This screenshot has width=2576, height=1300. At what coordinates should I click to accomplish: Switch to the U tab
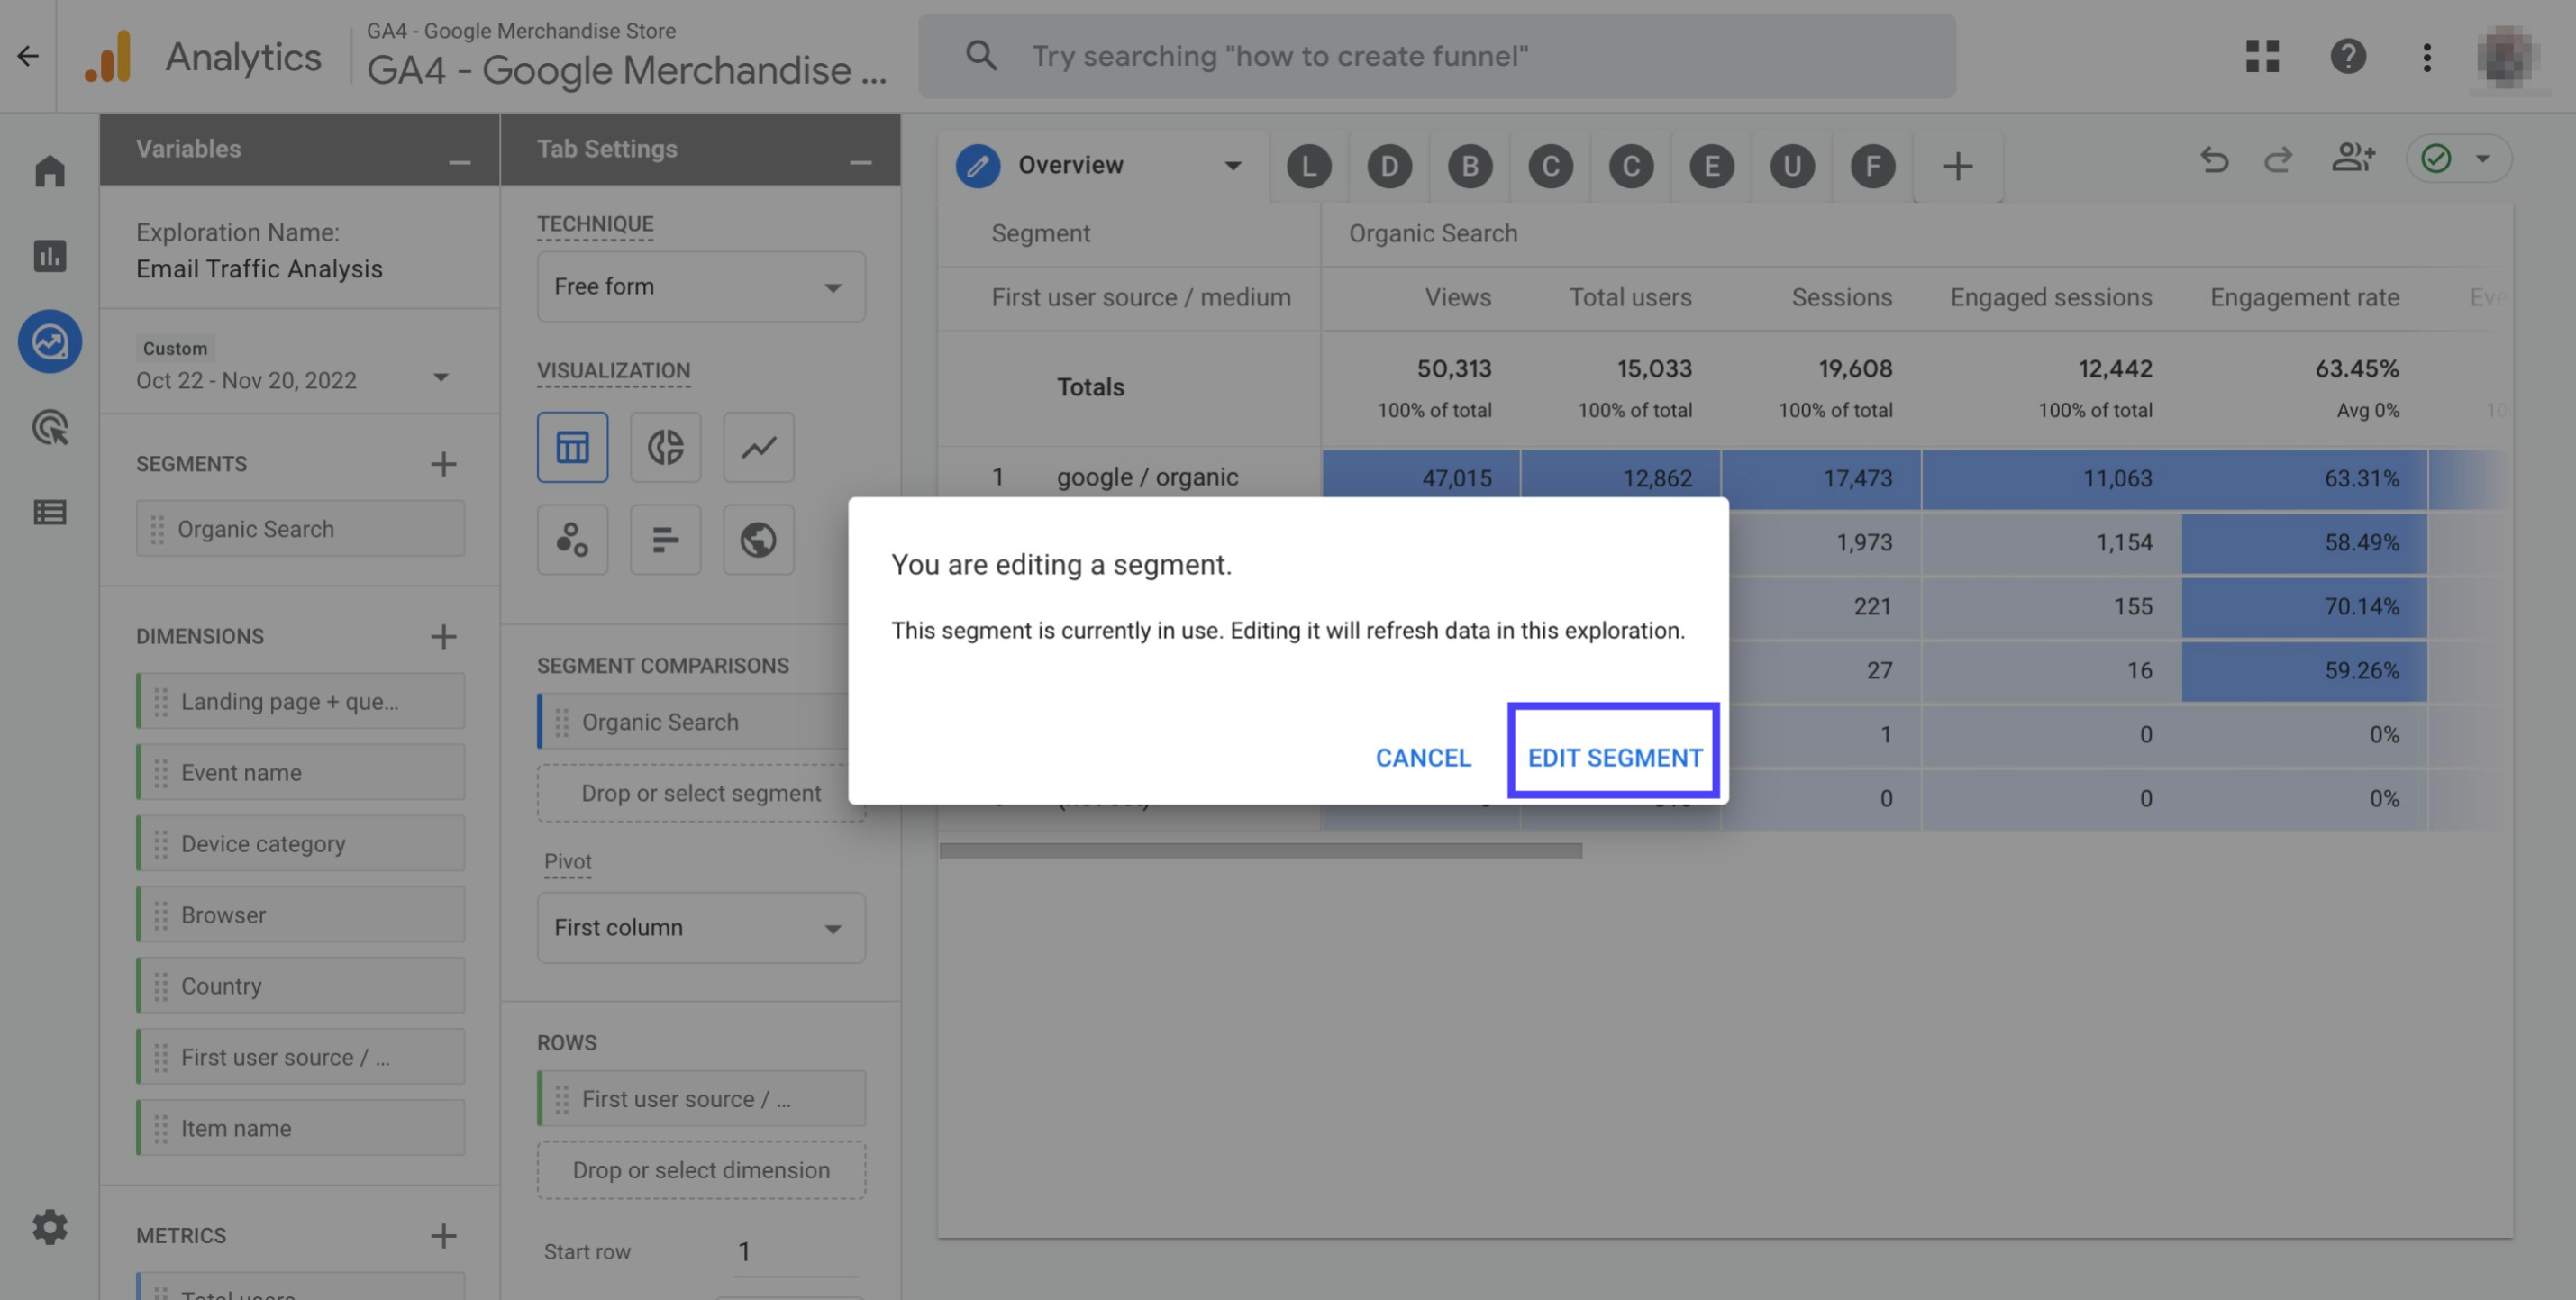[1792, 166]
